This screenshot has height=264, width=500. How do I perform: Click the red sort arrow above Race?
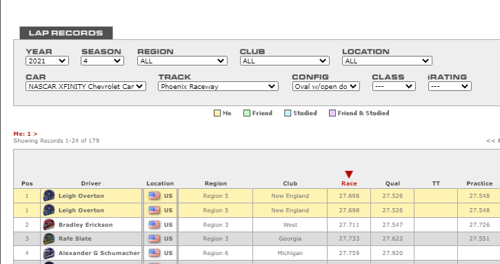tap(349, 174)
